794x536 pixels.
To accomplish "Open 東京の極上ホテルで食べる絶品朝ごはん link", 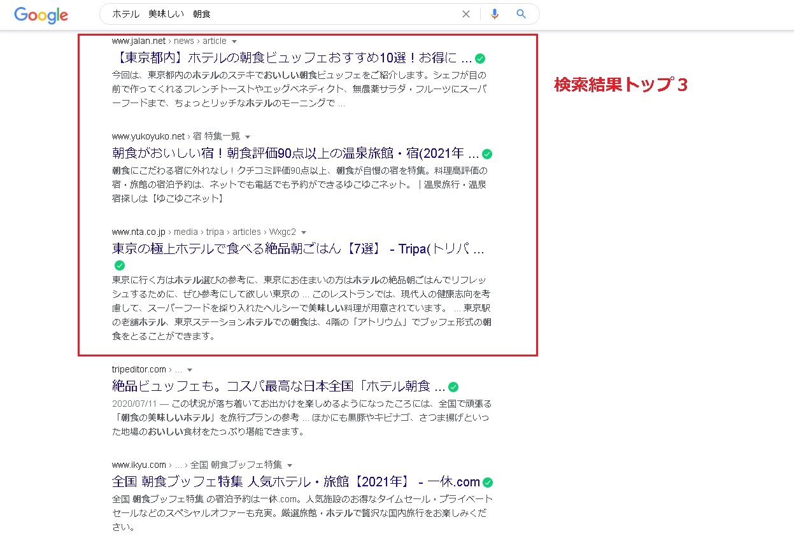I will pyautogui.click(x=297, y=249).
